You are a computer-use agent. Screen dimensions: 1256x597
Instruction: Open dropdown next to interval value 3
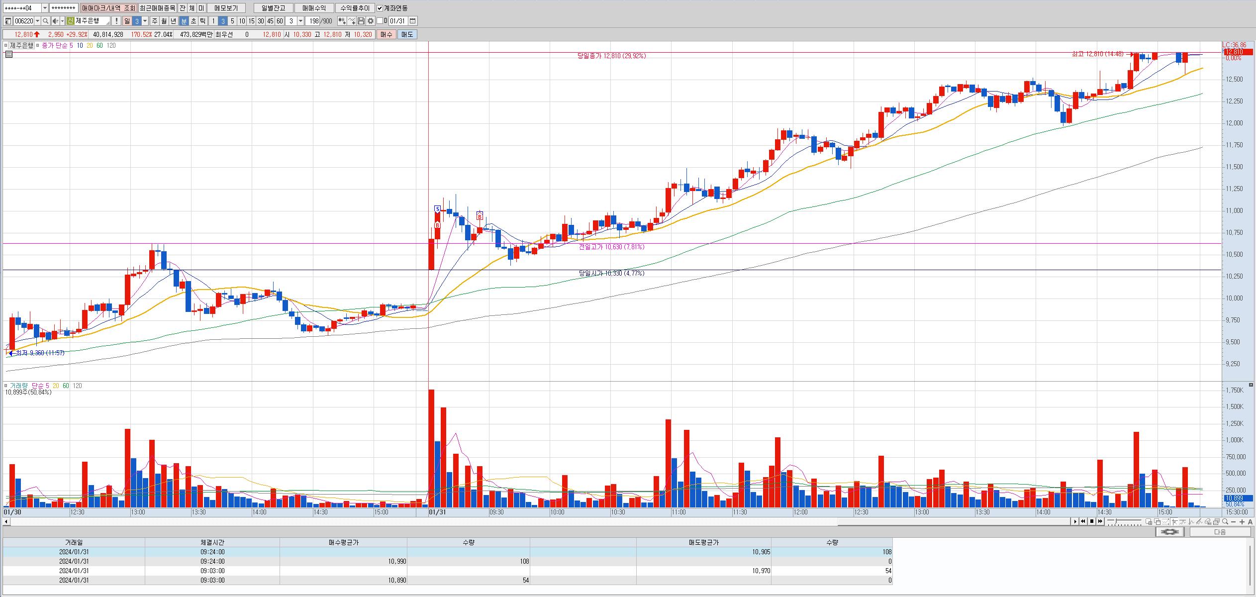[300, 21]
